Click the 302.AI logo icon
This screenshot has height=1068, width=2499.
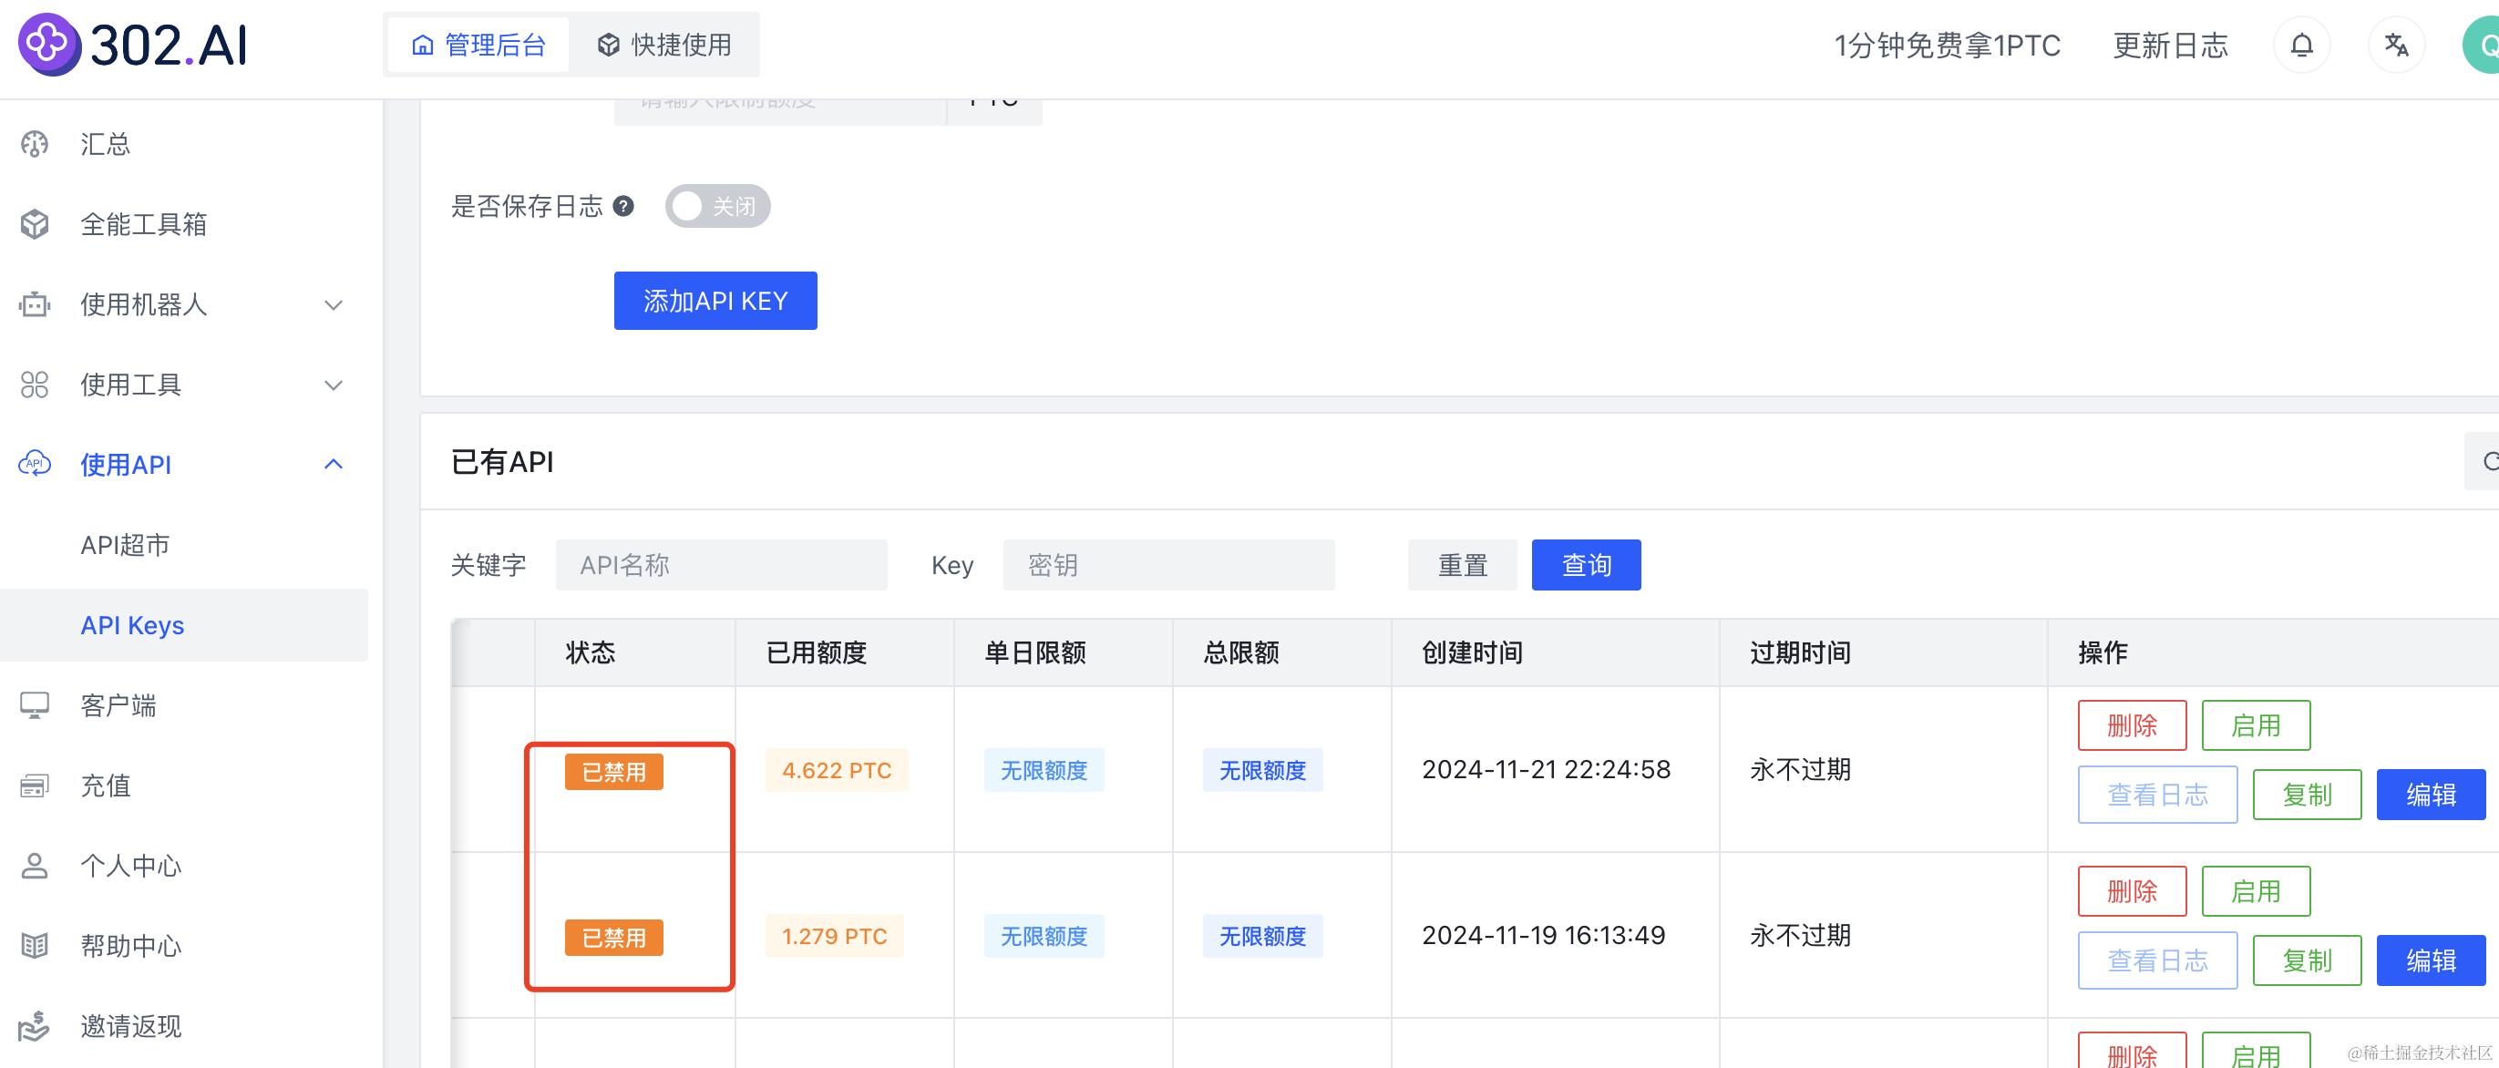tap(48, 45)
